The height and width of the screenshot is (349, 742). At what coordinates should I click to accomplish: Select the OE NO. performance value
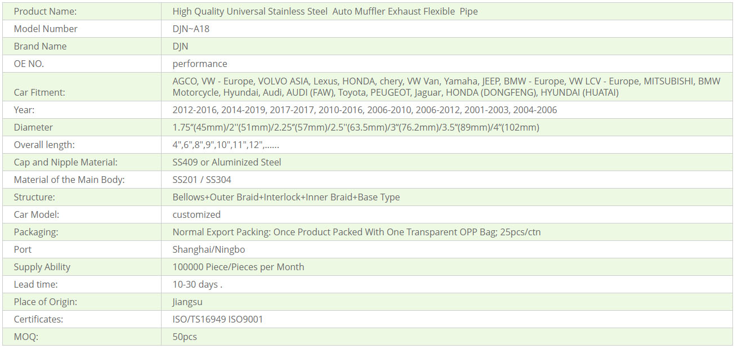coord(200,64)
